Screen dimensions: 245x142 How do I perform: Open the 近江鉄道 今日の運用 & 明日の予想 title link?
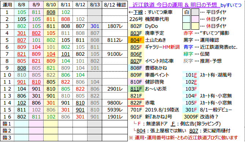pos(175,5)
